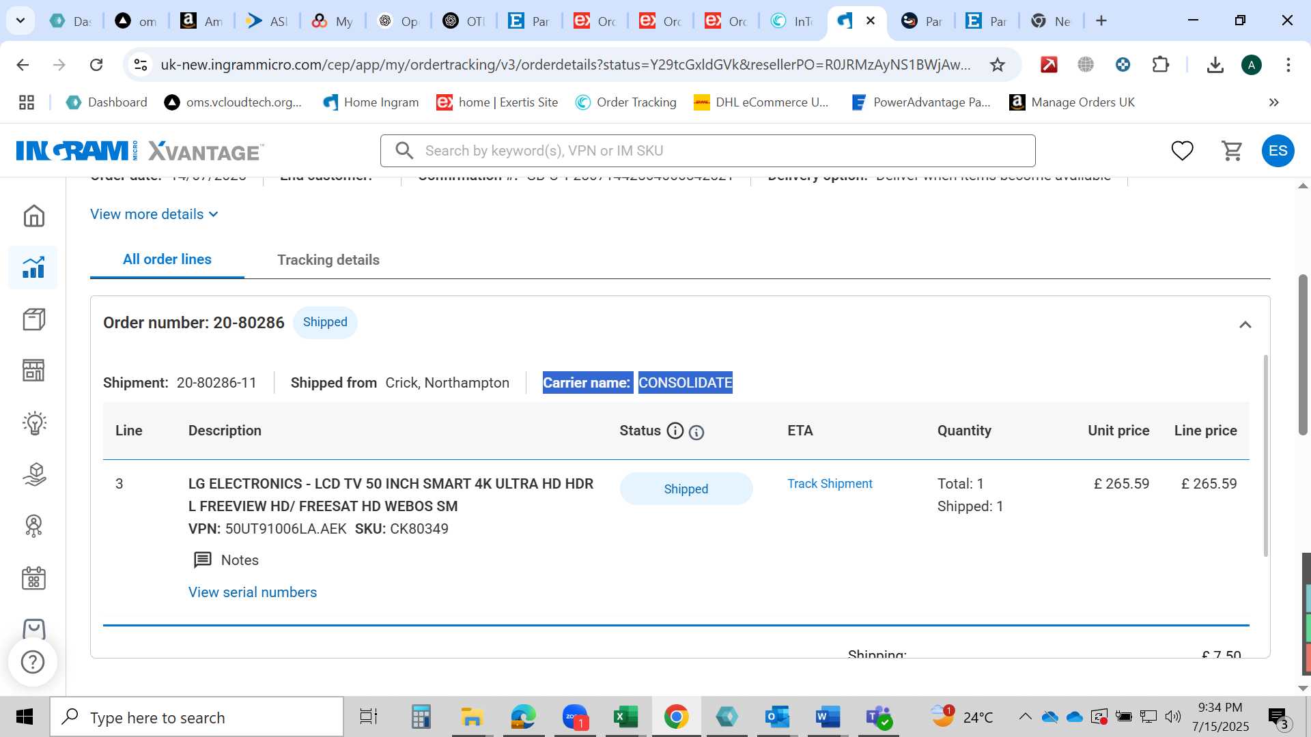Click the Ingram Micro Xvantage logo
This screenshot has width=1311, height=737.
[140, 151]
